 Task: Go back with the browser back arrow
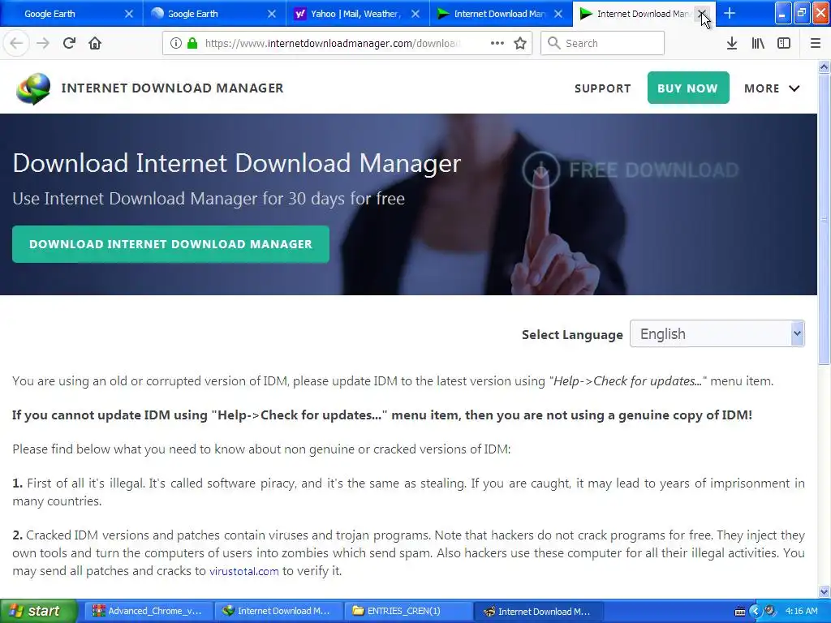point(16,43)
